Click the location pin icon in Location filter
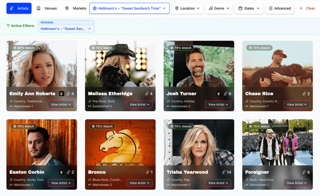The width and height of the screenshot is (320, 196). (x=177, y=8)
